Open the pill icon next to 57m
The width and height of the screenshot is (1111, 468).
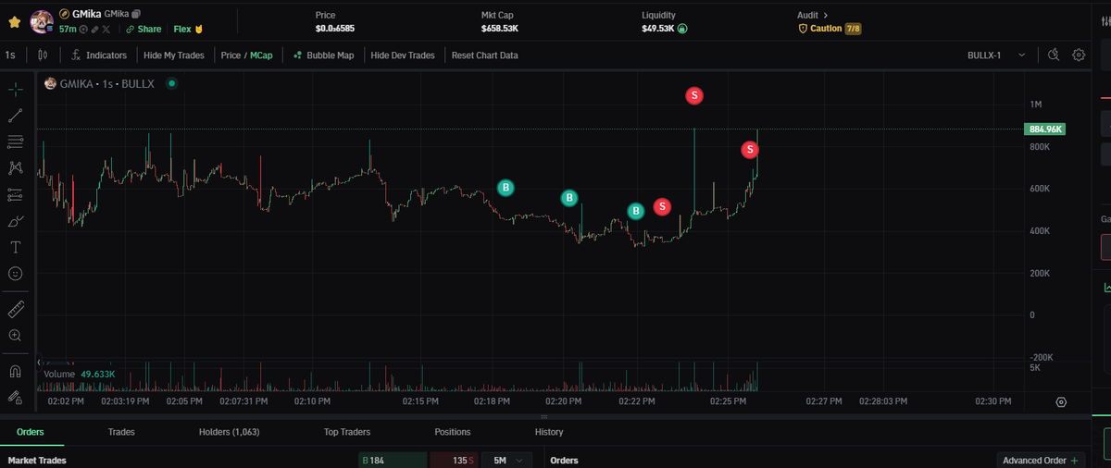(x=94, y=30)
